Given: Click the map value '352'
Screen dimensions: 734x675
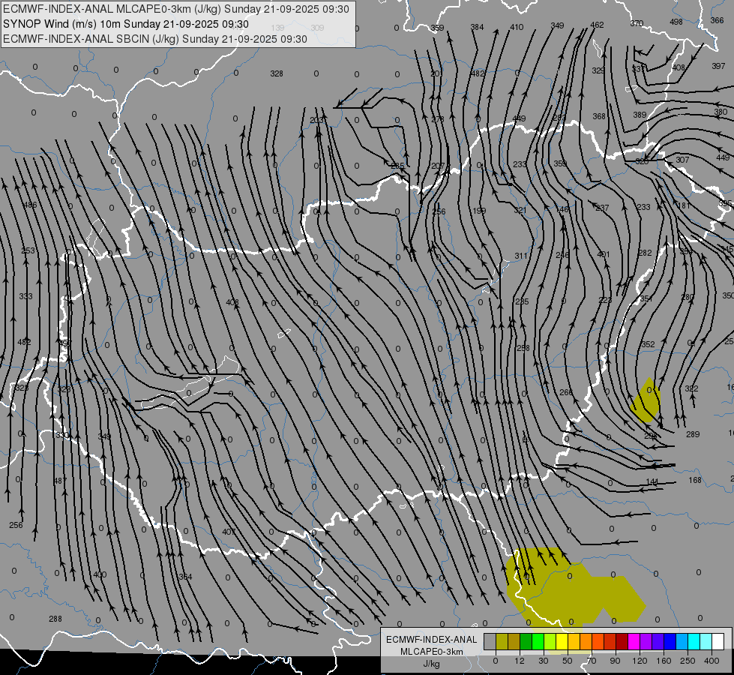Looking at the screenshot, I should [648, 344].
